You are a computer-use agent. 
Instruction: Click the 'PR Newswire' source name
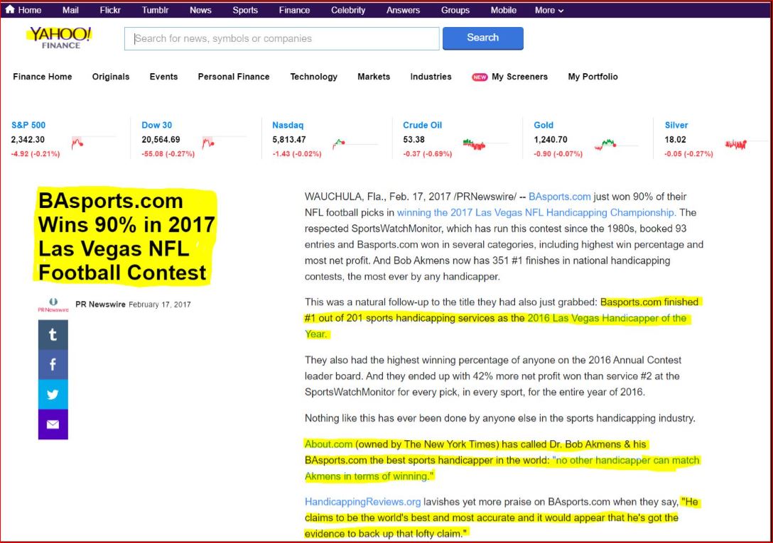tap(101, 305)
